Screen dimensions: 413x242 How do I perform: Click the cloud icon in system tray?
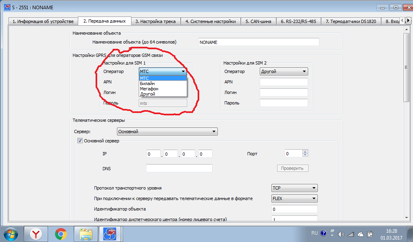tap(361, 234)
